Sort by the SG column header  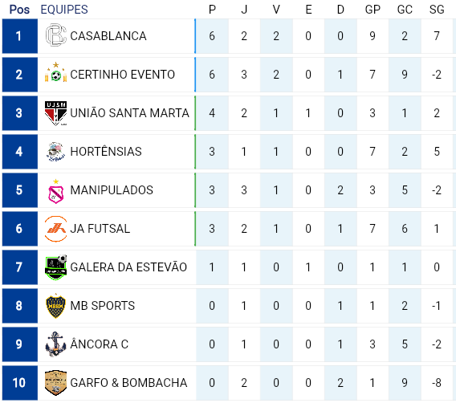[x=437, y=10]
